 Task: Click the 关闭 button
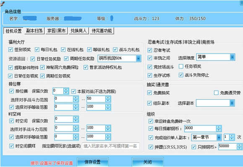coord(148,162)
